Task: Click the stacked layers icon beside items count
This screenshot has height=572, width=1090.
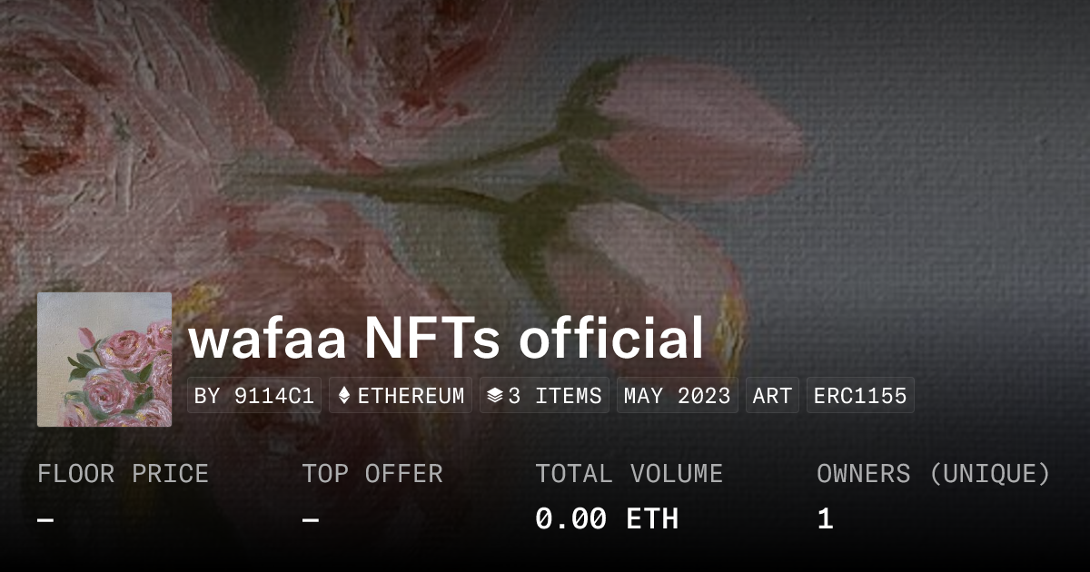Action: coord(495,396)
